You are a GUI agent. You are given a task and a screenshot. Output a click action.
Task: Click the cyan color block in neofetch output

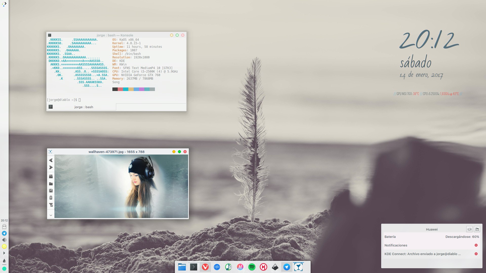tap(126, 89)
